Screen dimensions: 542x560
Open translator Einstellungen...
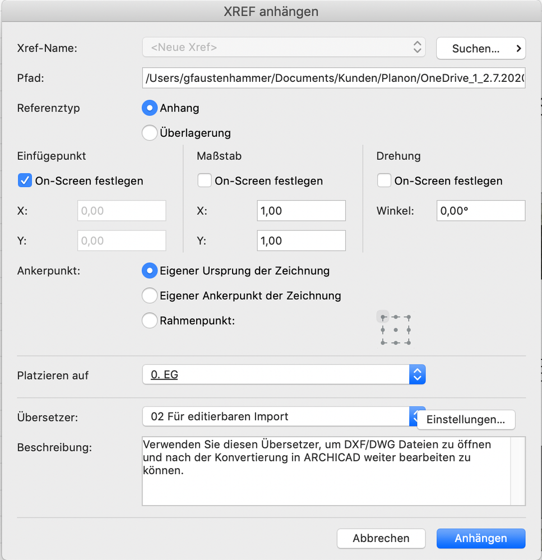coord(466,420)
